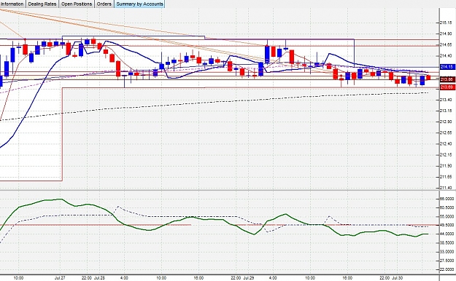Click the 212.15 price axis label
Viewport: 456px width, 281px height.
pos(447,155)
